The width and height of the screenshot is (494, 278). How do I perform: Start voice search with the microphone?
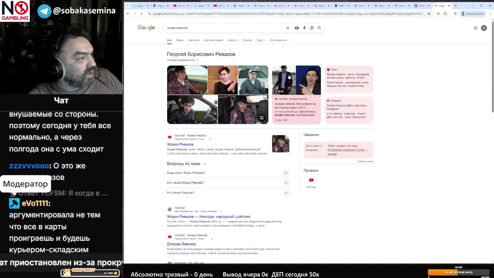(304, 28)
